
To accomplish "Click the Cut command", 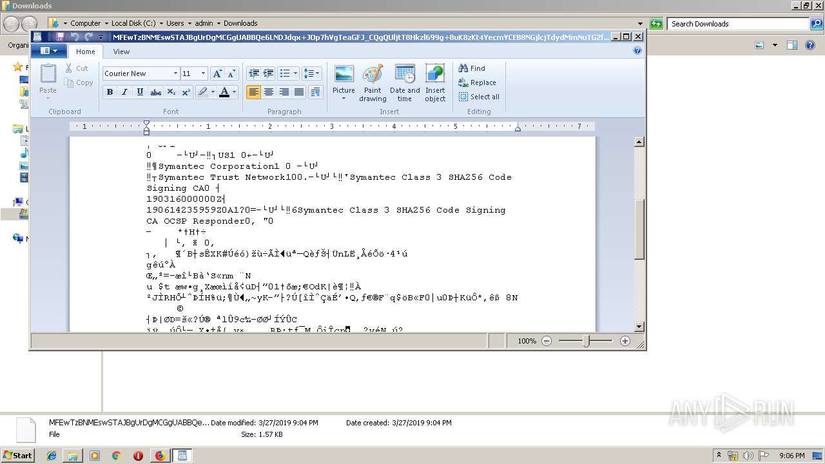I will pyautogui.click(x=76, y=68).
